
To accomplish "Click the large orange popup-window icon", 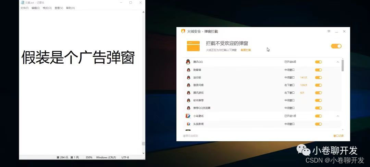I will pyautogui.click(x=193, y=46).
